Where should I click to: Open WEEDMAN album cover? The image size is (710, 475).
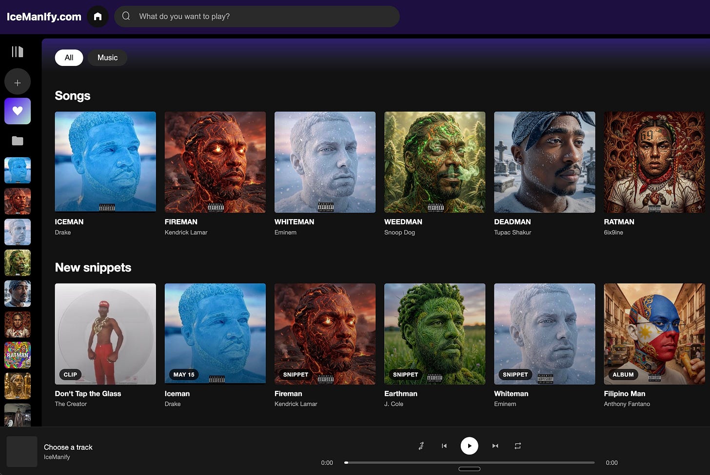tap(434, 162)
